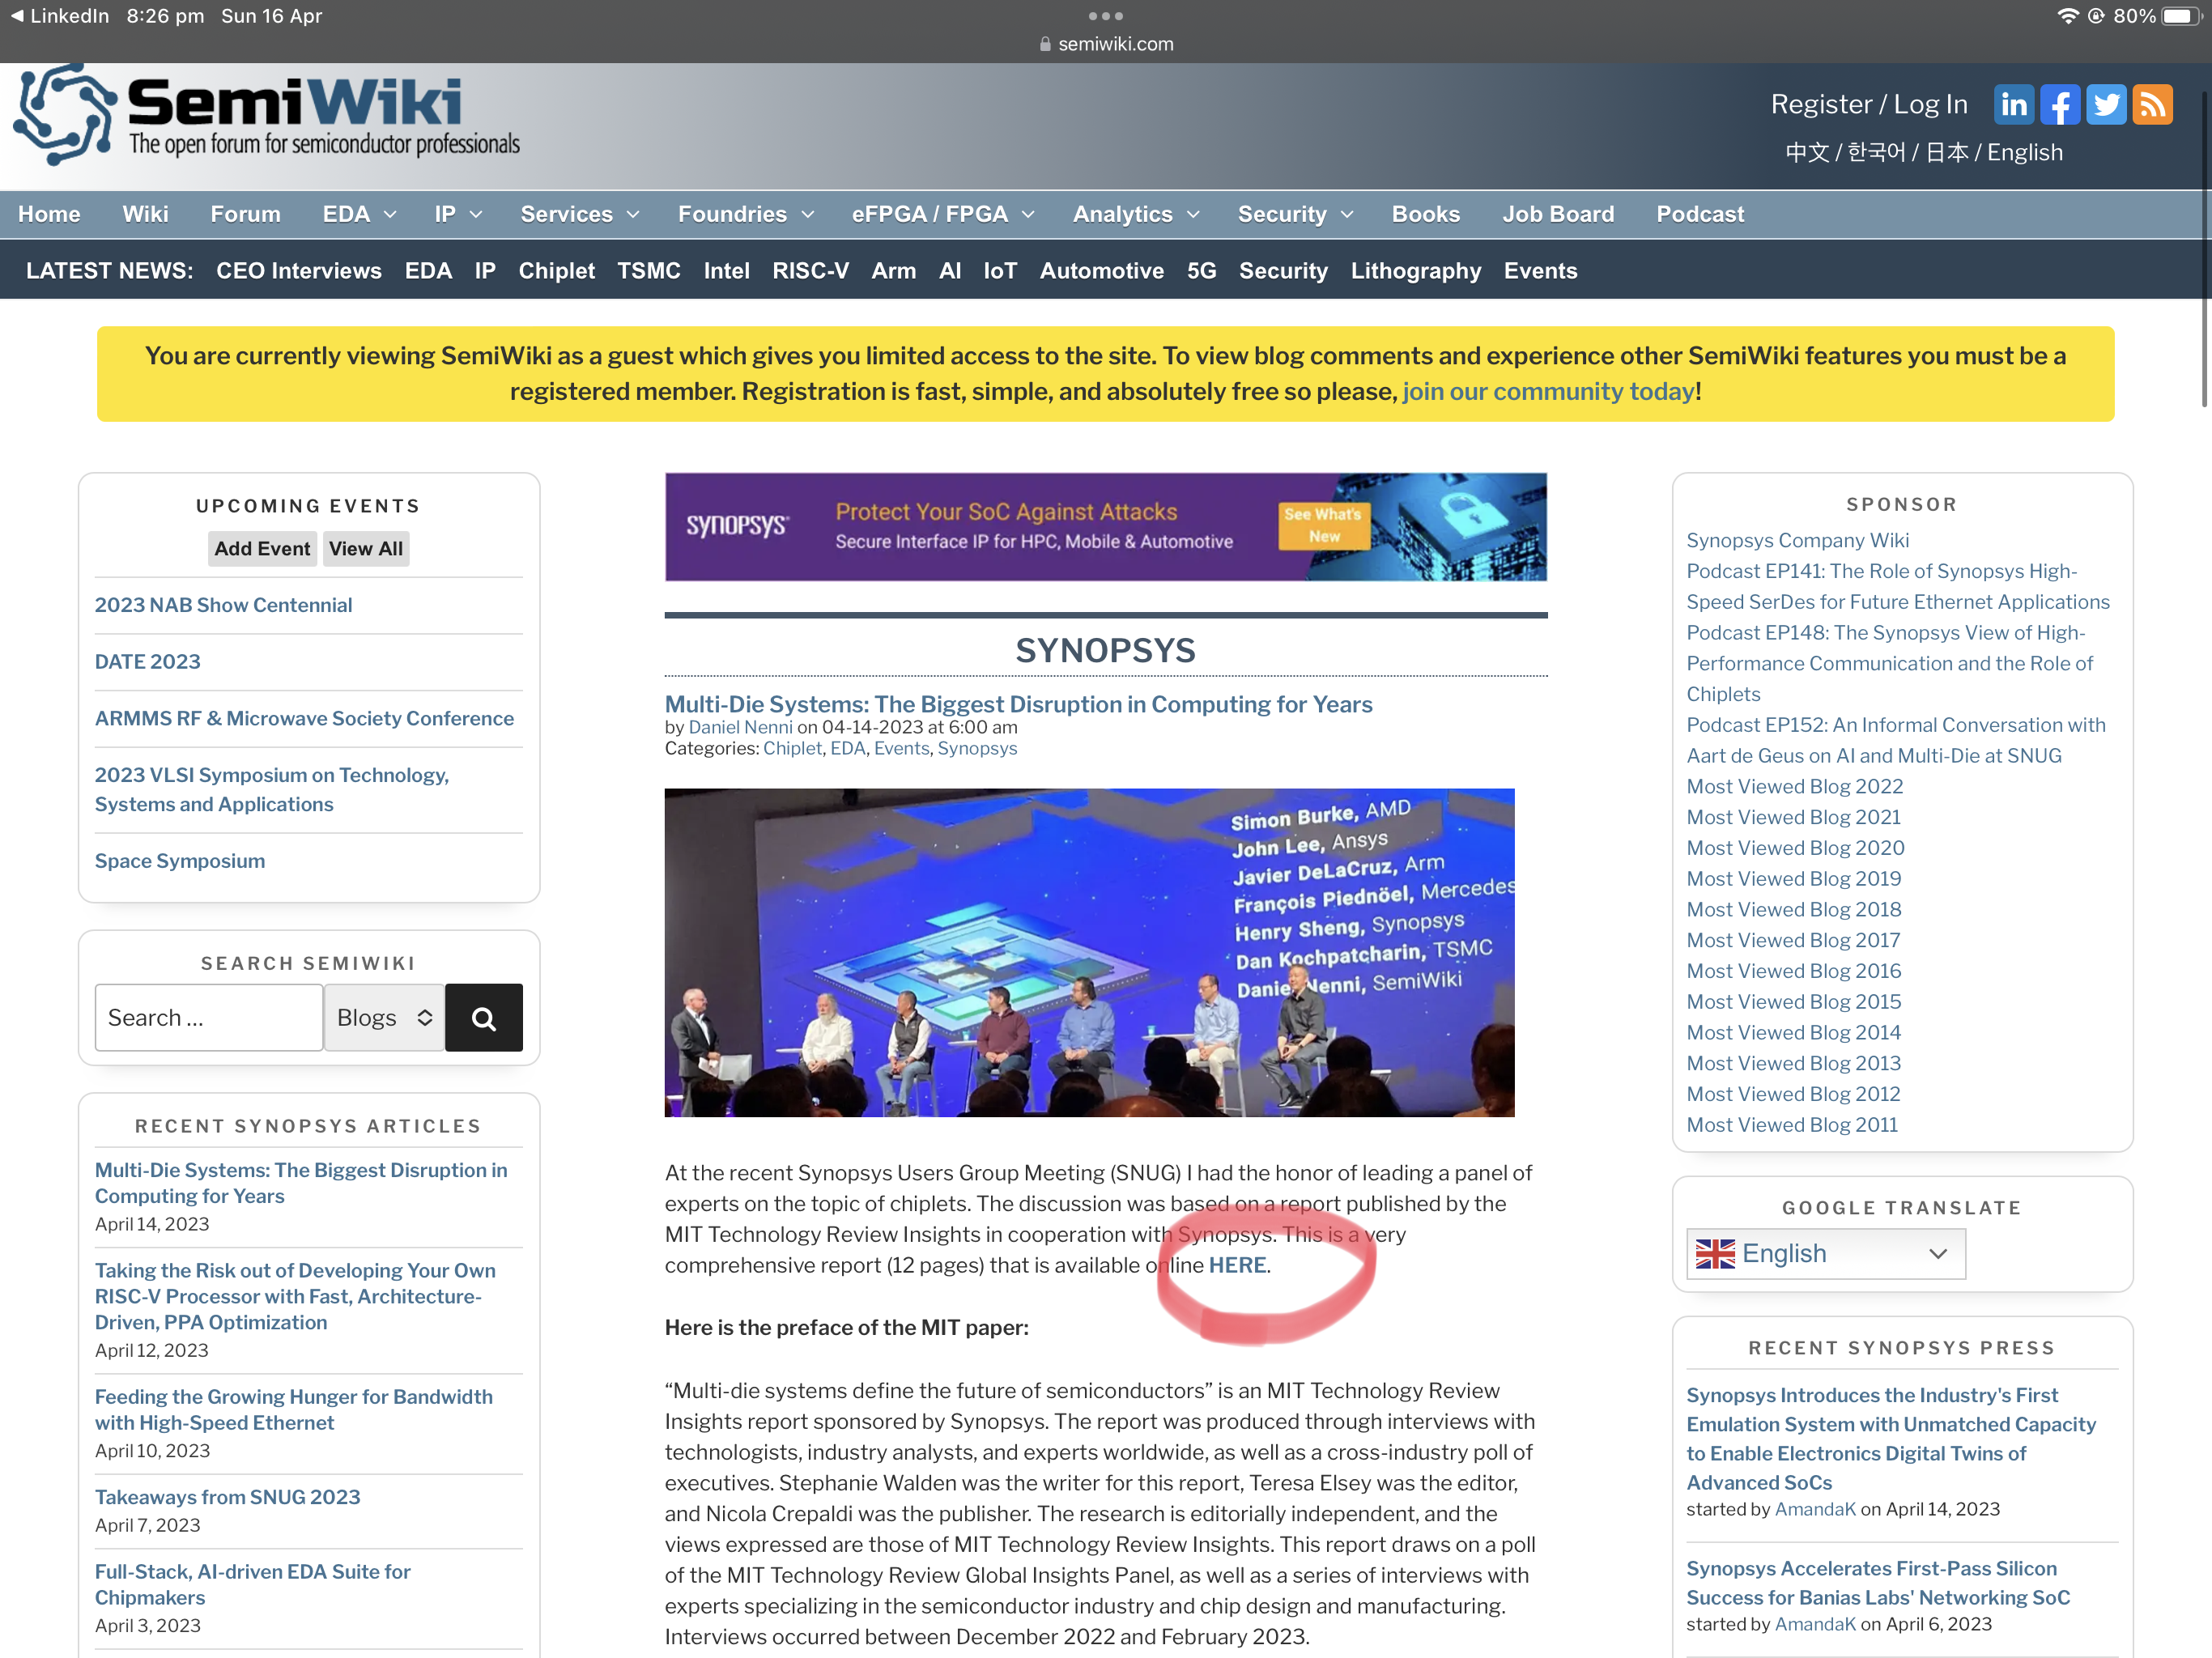This screenshot has height=1658, width=2212.
Task: Open the DATE 2023 event
Action: [147, 662]
